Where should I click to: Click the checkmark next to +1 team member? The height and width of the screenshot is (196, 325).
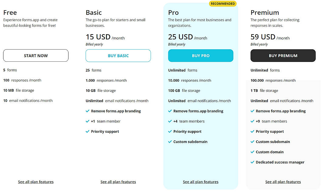coord(87,121)
